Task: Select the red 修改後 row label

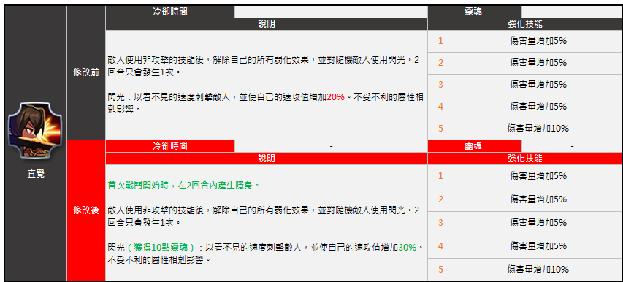Action: (x=86, y=210)
